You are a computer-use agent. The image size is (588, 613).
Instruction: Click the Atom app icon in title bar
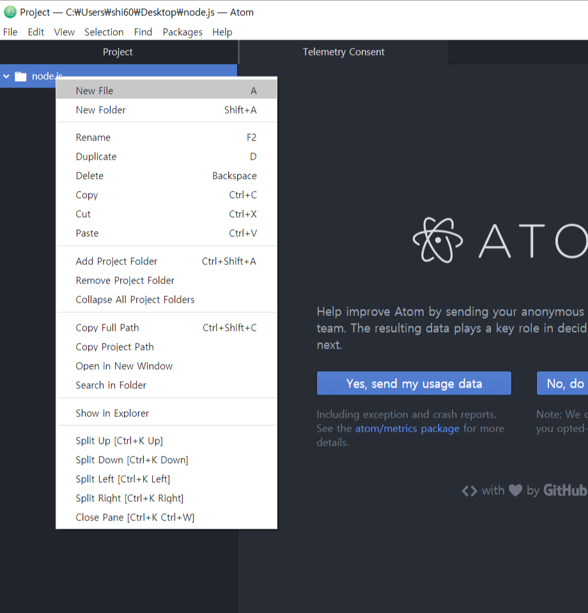[x=10, y=12]
